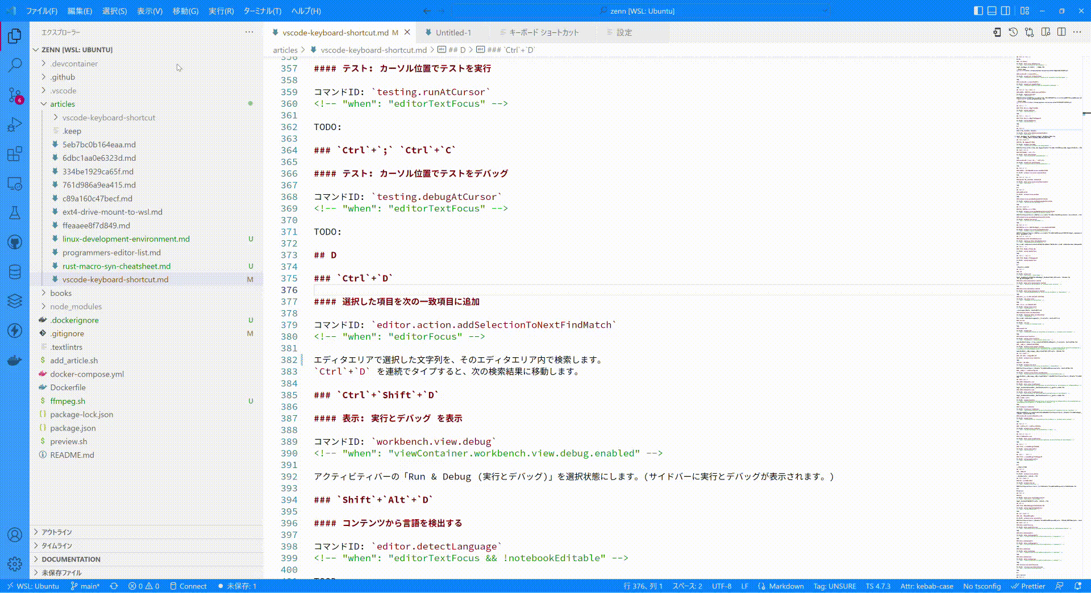Screen dimensions: 1091x593
Task: Click Connect in the status bar
Action: click(188, 586)
